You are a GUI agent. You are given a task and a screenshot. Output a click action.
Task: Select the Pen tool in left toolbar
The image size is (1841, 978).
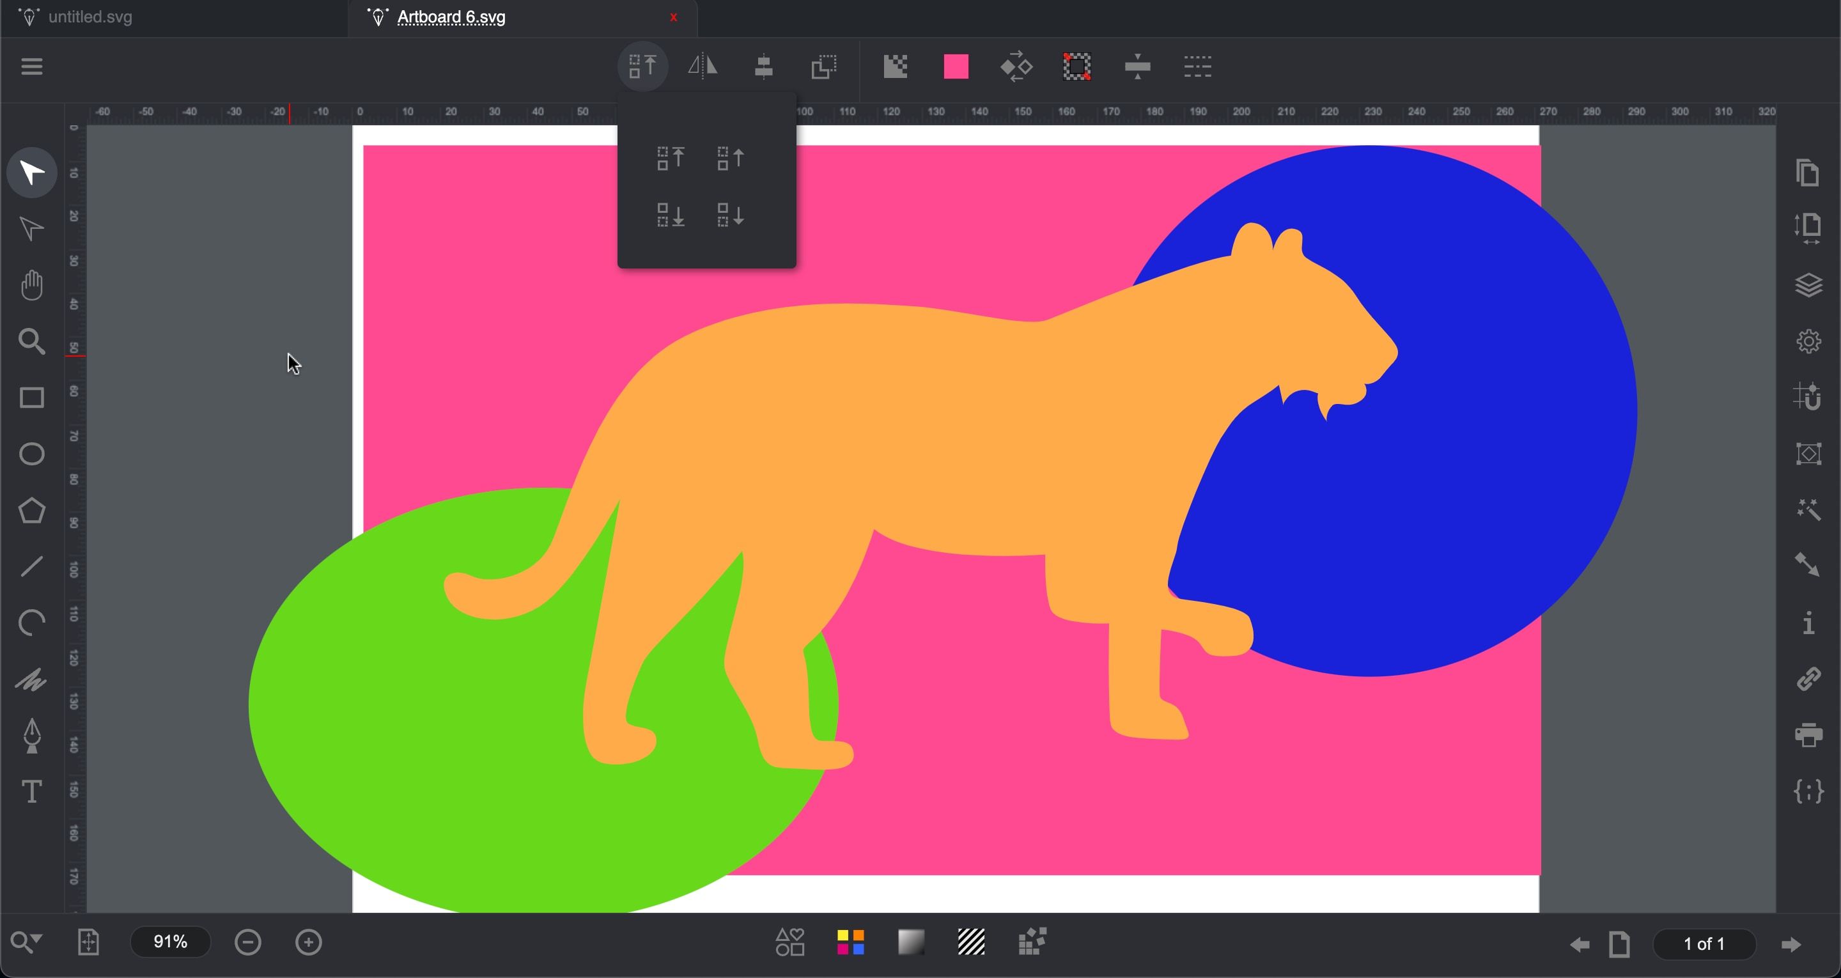pyautogui.click(x=32, y=735)
